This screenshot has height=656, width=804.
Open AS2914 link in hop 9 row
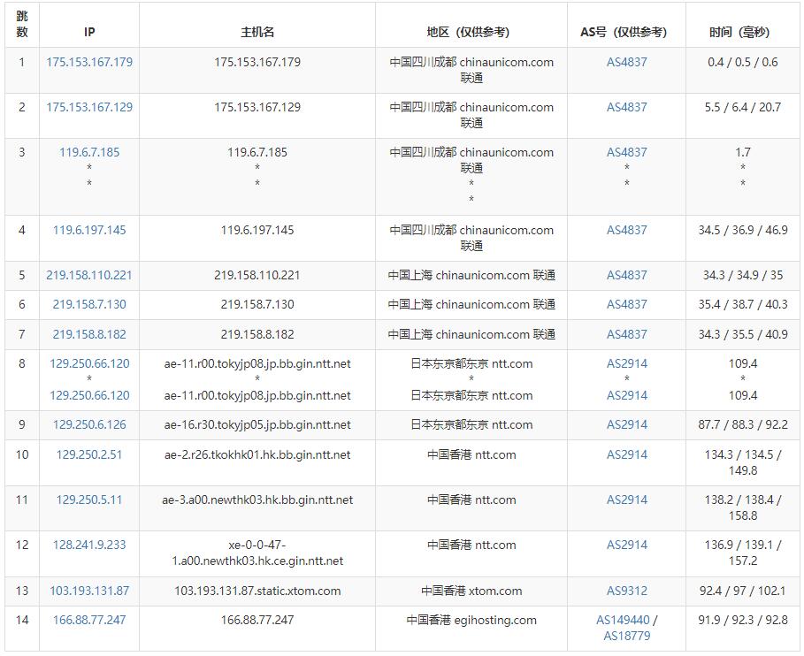626,424
